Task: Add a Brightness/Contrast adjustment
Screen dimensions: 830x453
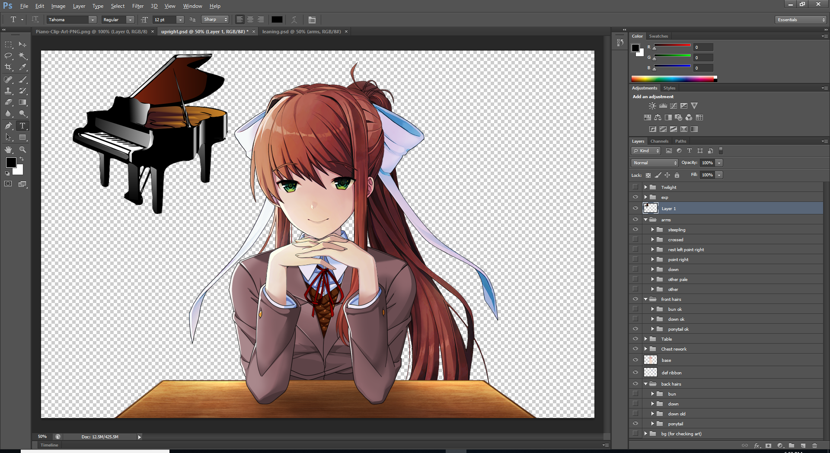Action: coord(652,105)
